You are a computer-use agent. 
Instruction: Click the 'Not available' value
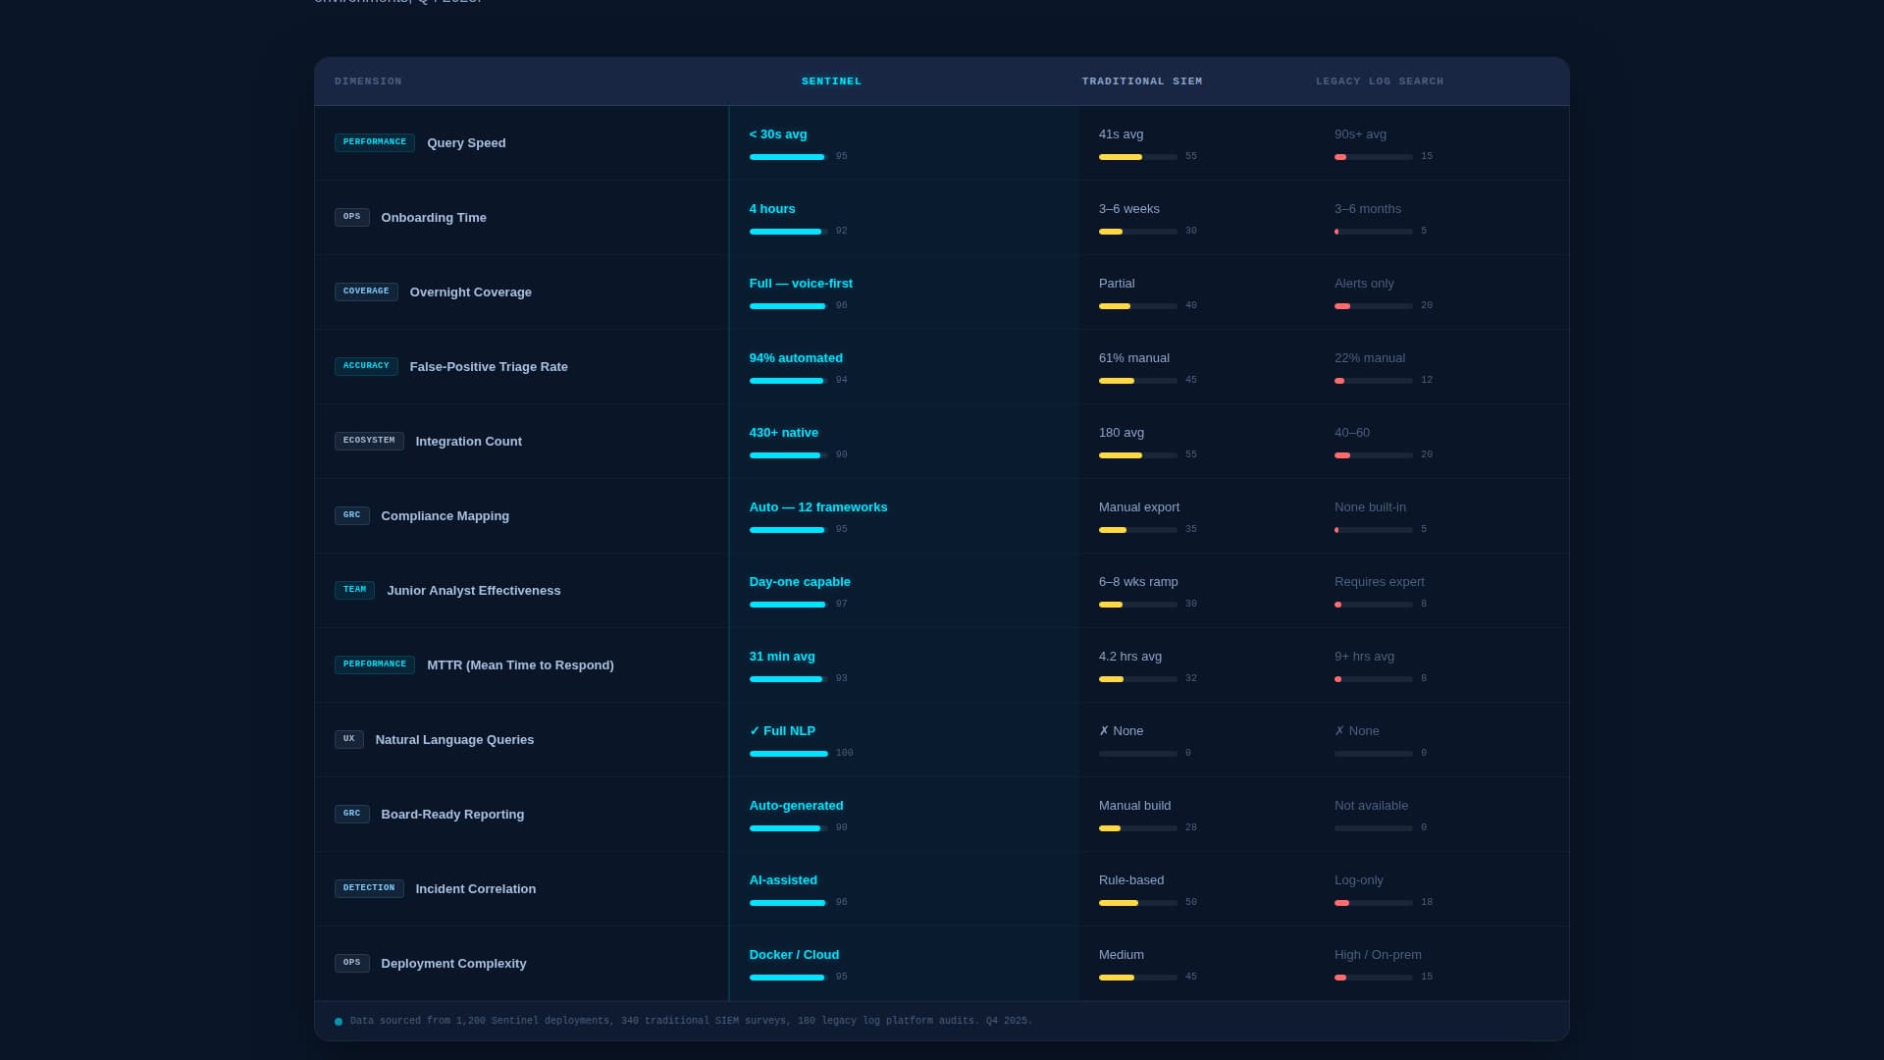tap(1371, 806)
